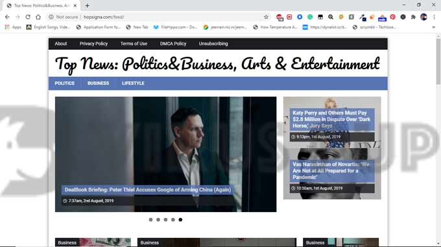The width and height of the screenshot is (441, 247).
Task: Reload the page with the refresh icon
Action: point(28,17)
